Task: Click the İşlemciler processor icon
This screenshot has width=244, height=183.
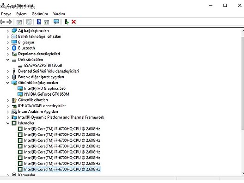Action: (x=14, y=123)
